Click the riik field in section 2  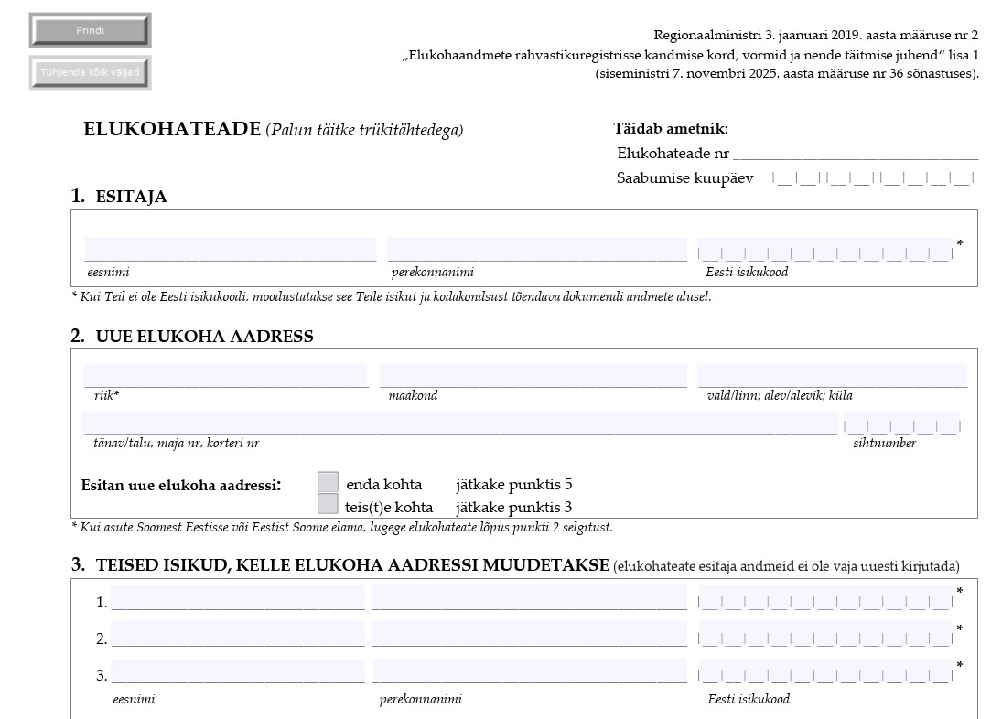229,374
